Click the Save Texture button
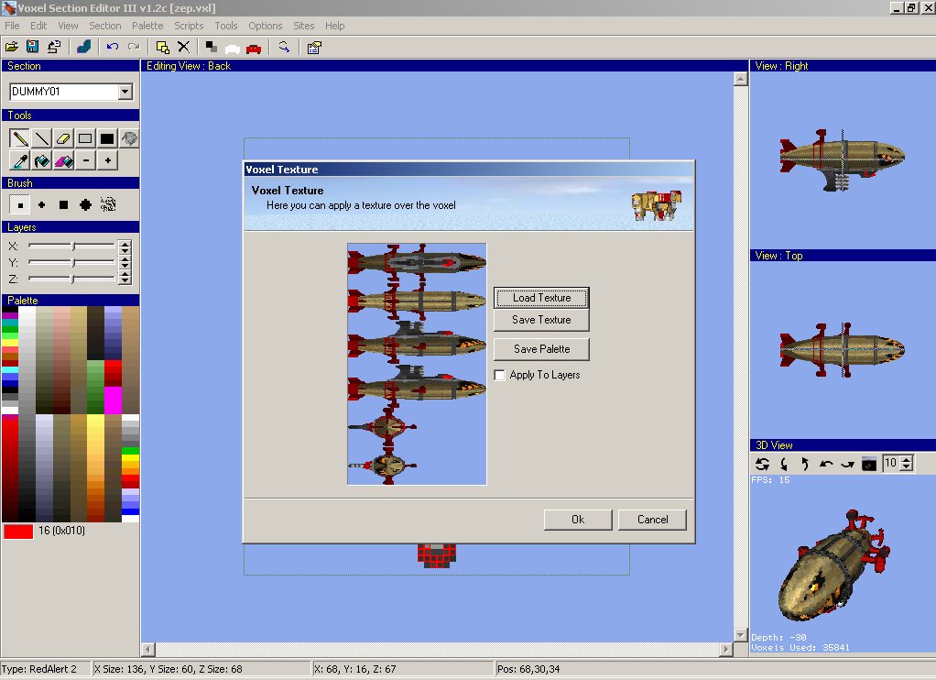936x680 pixels. pyautogui.click(x=541, y=320)
